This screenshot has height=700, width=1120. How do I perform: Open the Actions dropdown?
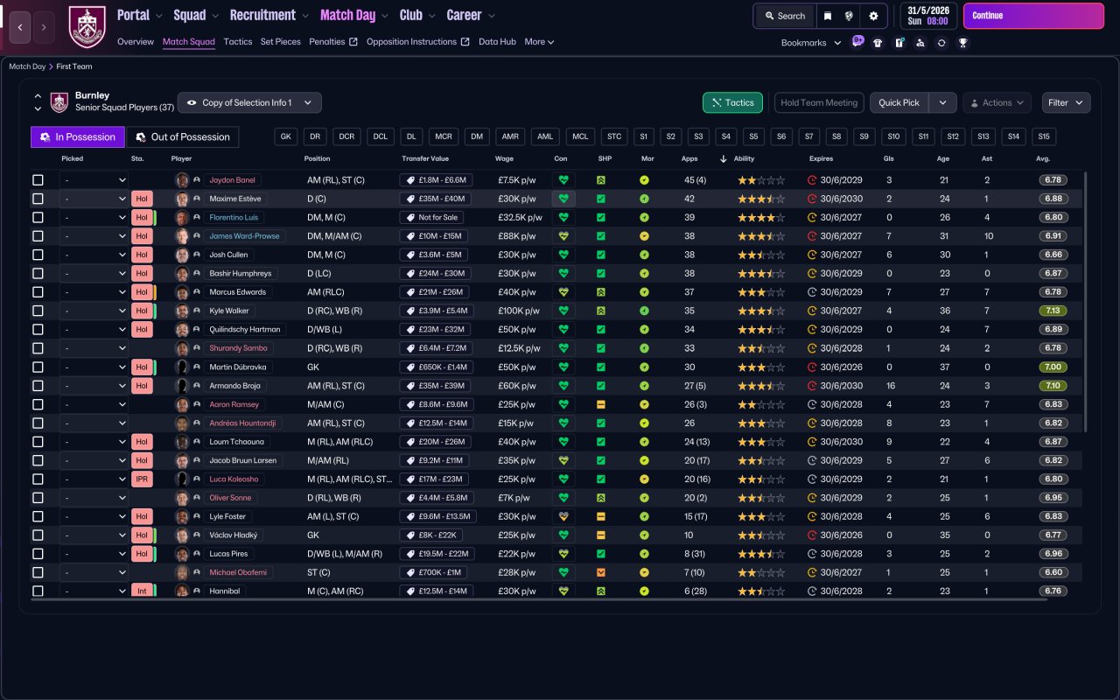point(998,102)
